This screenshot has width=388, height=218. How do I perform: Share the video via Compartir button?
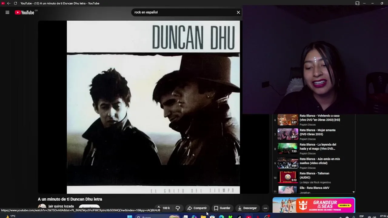pyautogui.click(x=197, y=208)
